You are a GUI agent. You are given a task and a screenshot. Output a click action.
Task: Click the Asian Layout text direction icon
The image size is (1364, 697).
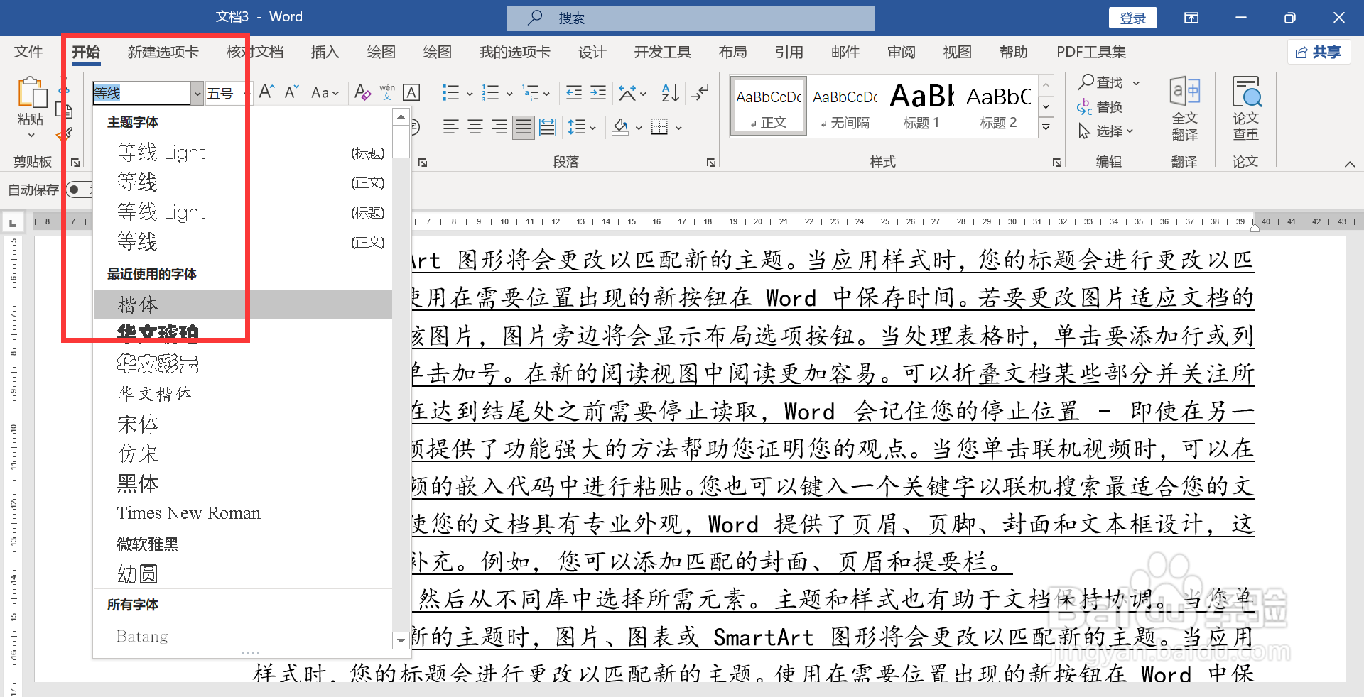coord(627,92)
